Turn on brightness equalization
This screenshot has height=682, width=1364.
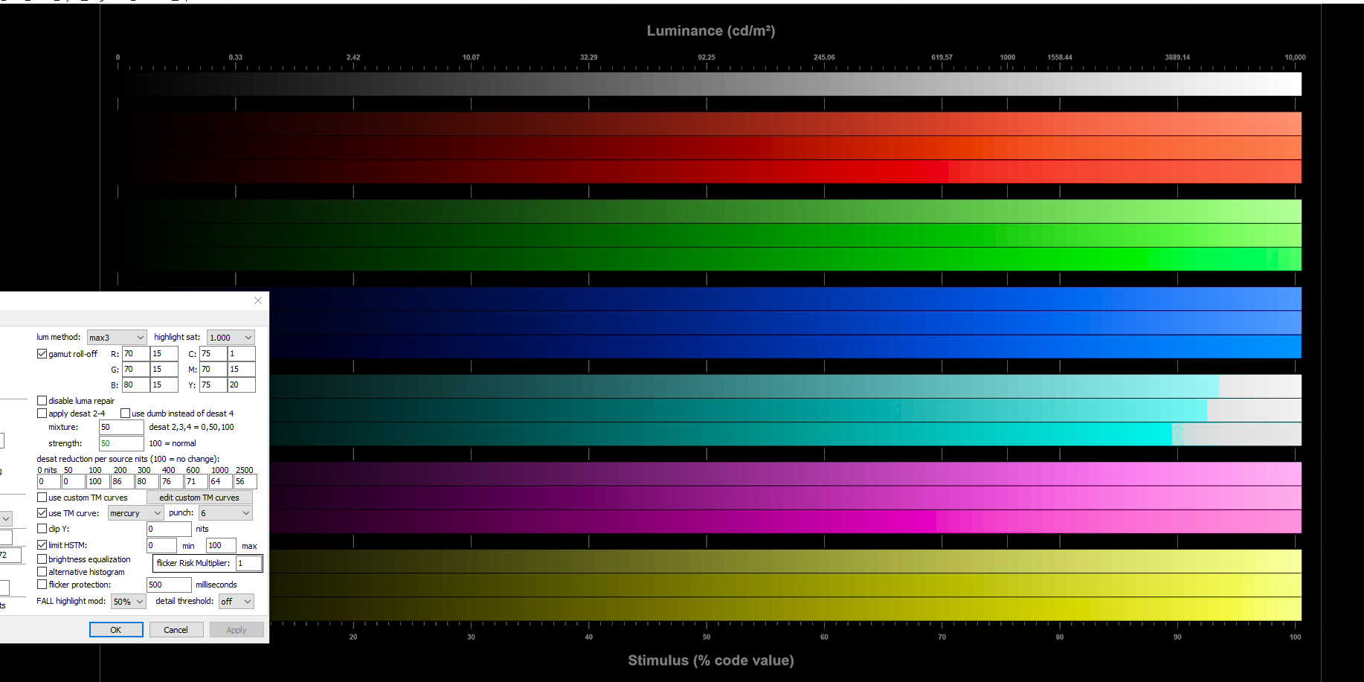click(42, 559)
